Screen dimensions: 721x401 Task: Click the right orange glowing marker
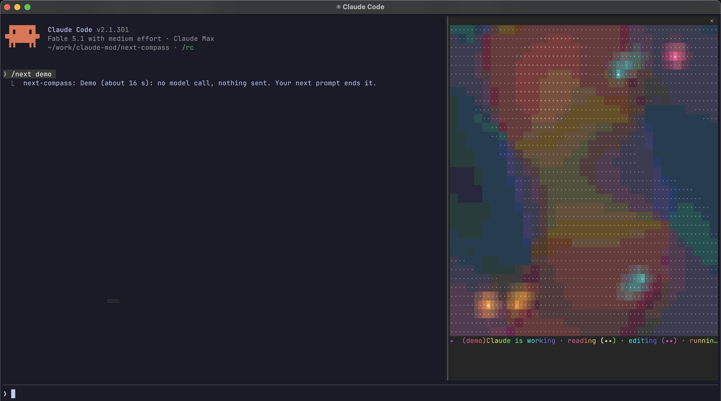pos(517,305)
